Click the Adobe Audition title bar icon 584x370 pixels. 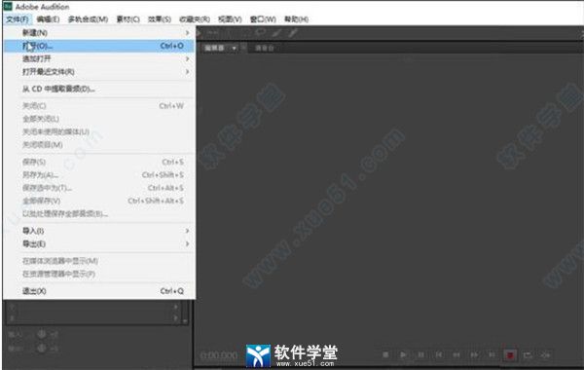tap(8, 7)
